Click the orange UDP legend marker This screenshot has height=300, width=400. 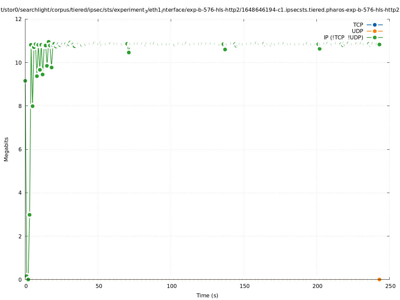[x=375, y=31]
